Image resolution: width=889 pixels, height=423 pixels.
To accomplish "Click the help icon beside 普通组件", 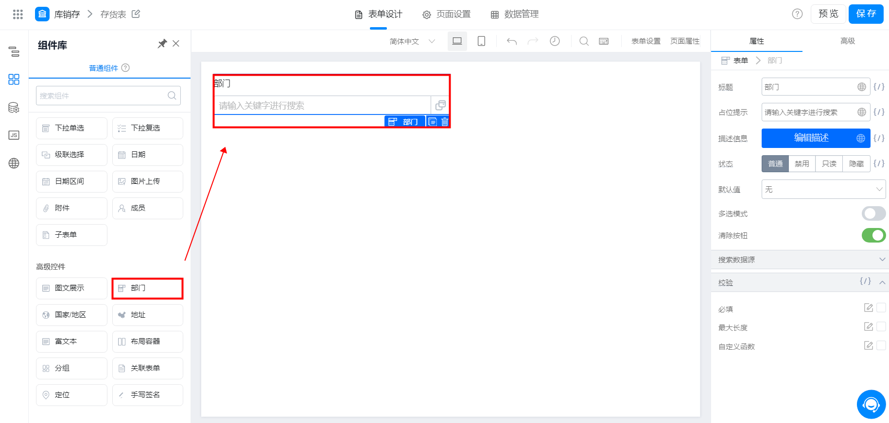I will (x=125, y=68).
